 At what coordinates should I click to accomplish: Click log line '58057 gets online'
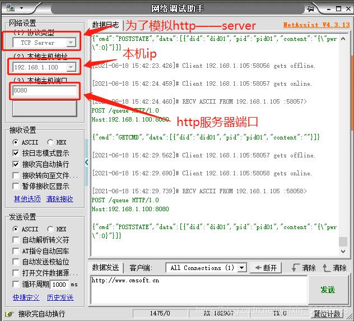pos(202,83)
